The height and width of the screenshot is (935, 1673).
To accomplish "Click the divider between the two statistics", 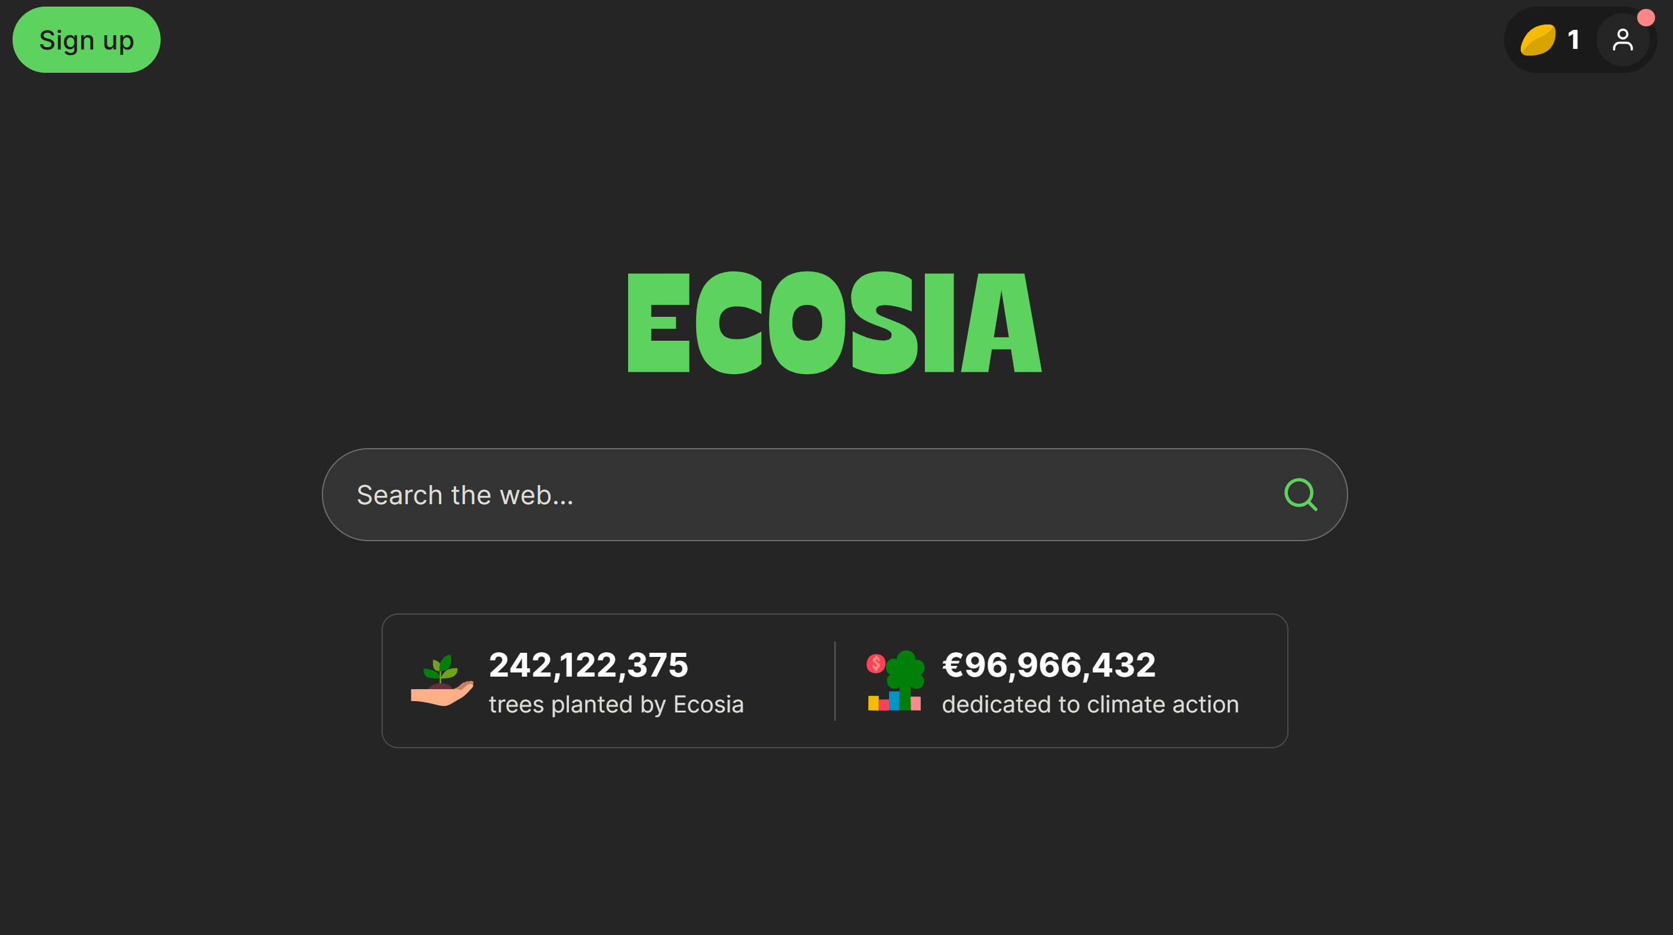I will [835, 681].
